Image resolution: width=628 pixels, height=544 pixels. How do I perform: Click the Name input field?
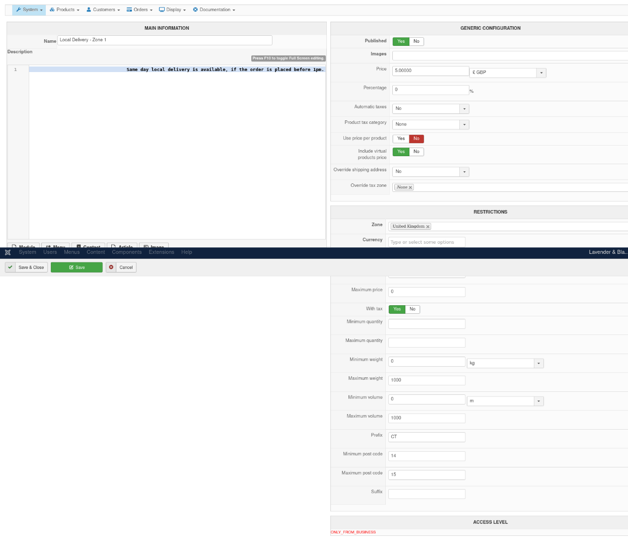pos(165,40)
